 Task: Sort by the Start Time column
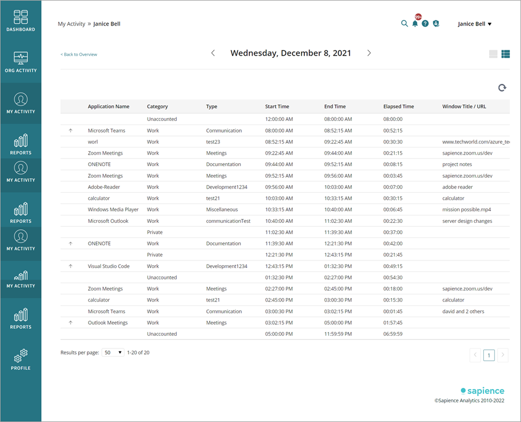click(277, 107)
